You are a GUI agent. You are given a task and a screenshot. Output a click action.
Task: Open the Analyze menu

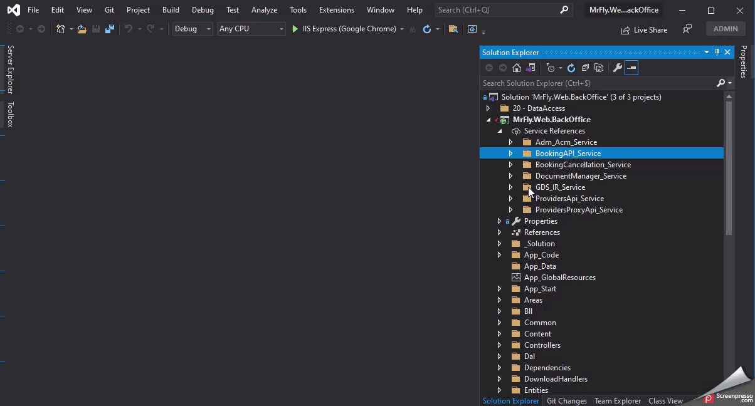tap(264, 10)
